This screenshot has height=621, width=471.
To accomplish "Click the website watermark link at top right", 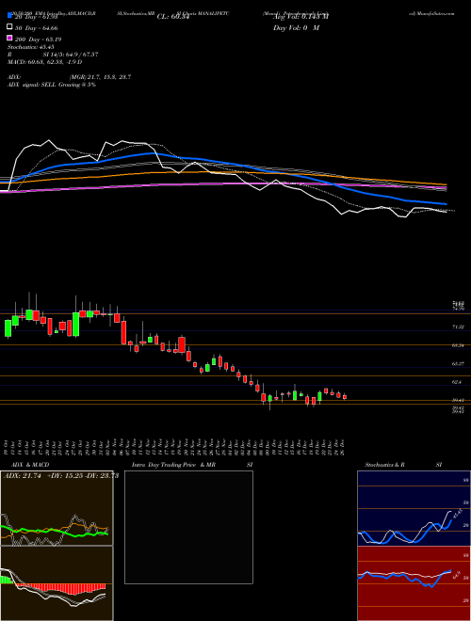I will pyautogui.click(x=430, y=13).
